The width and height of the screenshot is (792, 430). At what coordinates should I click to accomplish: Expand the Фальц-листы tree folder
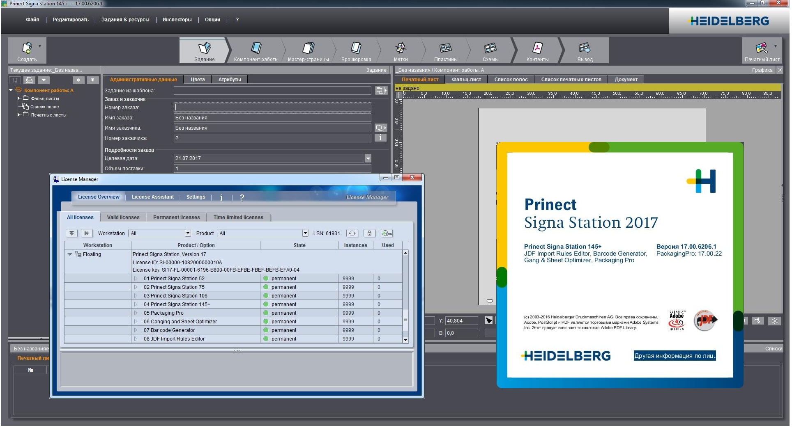click(19, 98)
